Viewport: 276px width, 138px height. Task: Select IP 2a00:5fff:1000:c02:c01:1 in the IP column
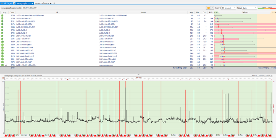pyautogui.click(x=26, y=27)
